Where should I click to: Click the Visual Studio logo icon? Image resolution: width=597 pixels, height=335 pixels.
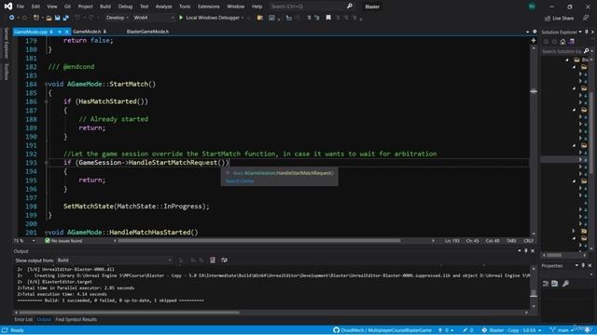click(8, 7)
